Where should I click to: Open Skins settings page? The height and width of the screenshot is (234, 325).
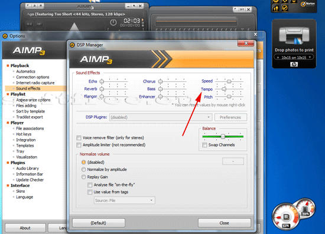click(21, 191)
